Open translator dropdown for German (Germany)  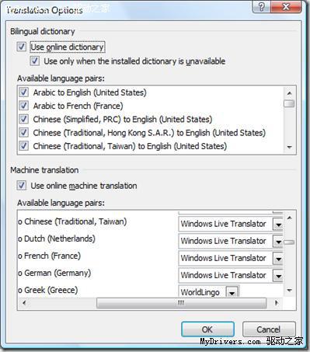pos(278,275)
